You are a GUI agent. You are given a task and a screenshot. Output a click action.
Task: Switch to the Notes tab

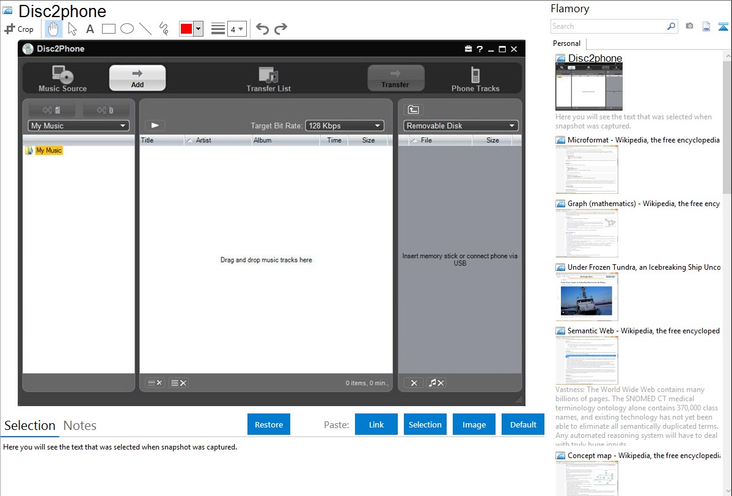pos(80,426)
